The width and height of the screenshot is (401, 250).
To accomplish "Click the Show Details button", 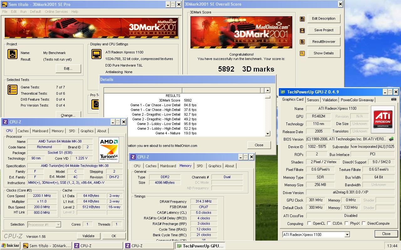I will coord(324,53).
